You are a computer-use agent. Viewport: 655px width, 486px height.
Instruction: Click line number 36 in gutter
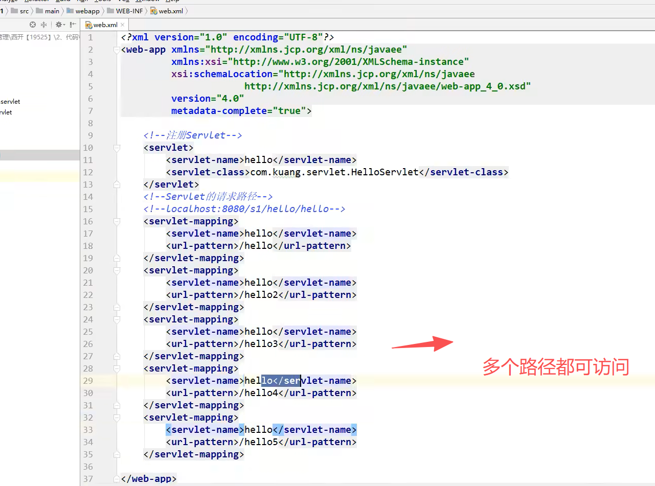tap(88, 467)
